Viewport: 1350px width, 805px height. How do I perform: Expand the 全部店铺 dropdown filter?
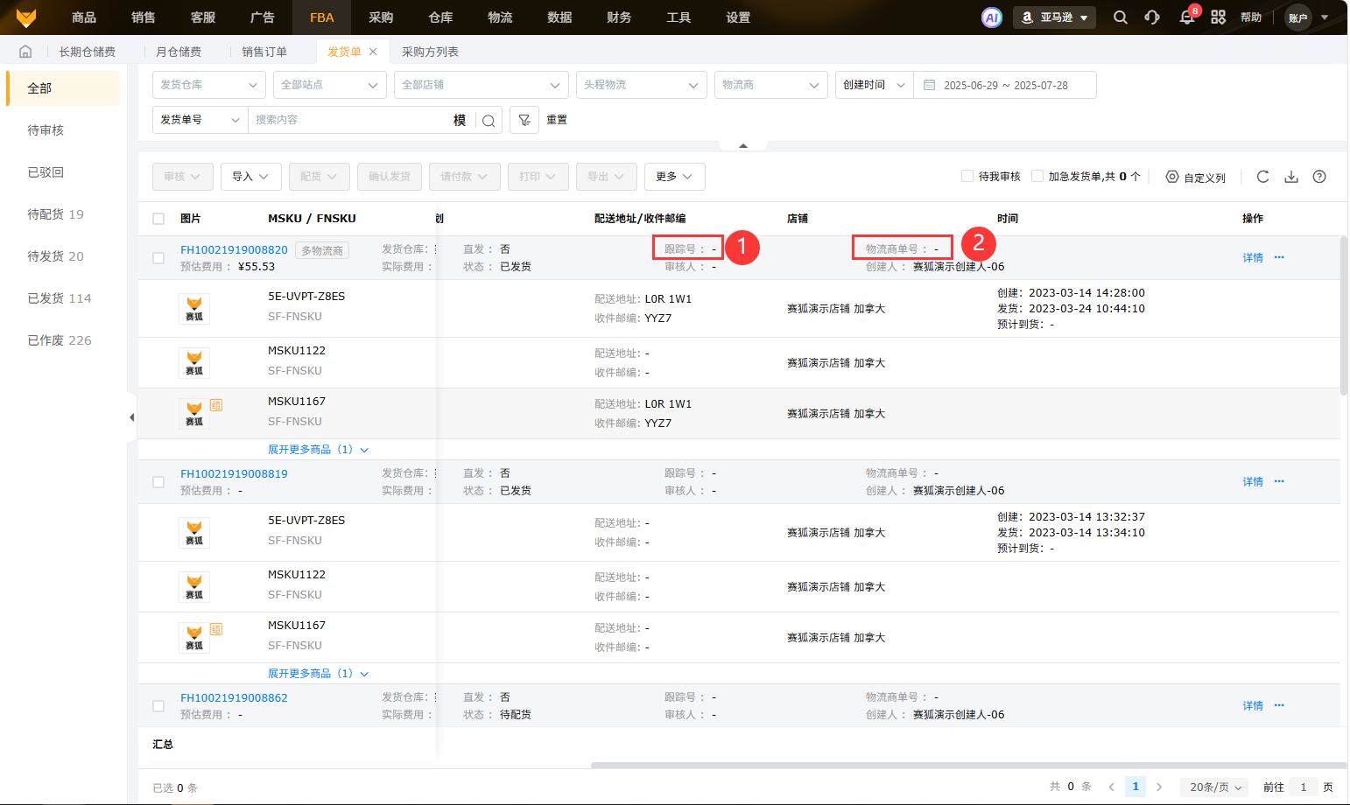480,85
